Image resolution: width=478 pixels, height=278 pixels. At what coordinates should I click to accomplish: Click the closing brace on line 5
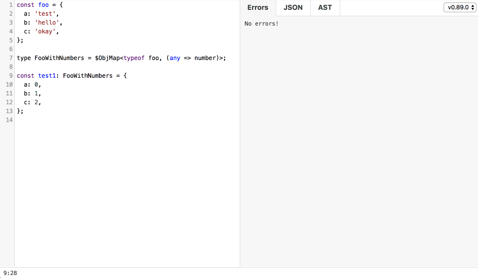tap(20, 40)
